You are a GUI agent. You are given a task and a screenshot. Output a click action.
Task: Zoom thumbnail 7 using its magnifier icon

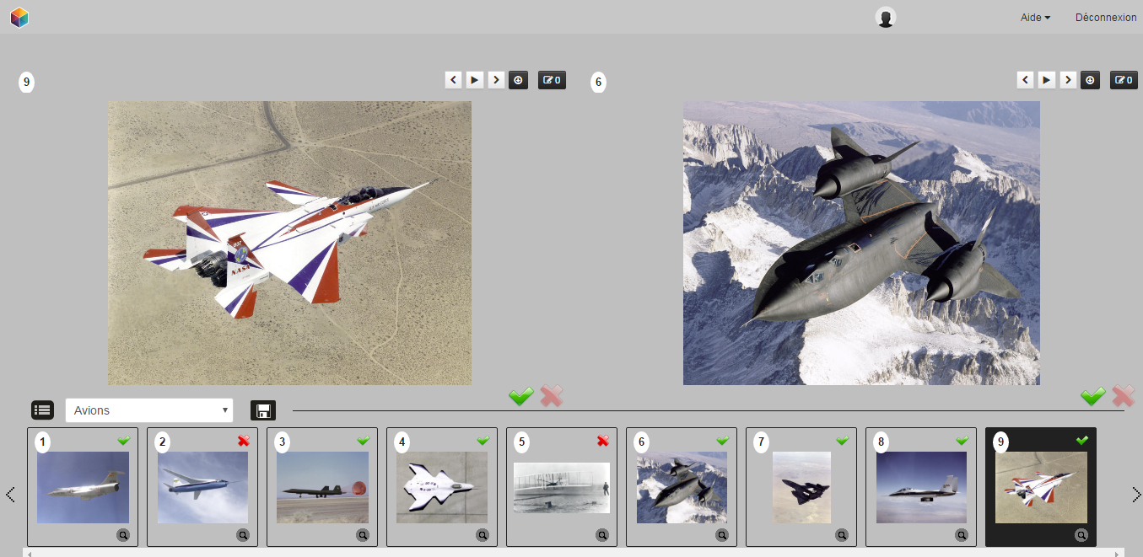(x=842, y=535)
